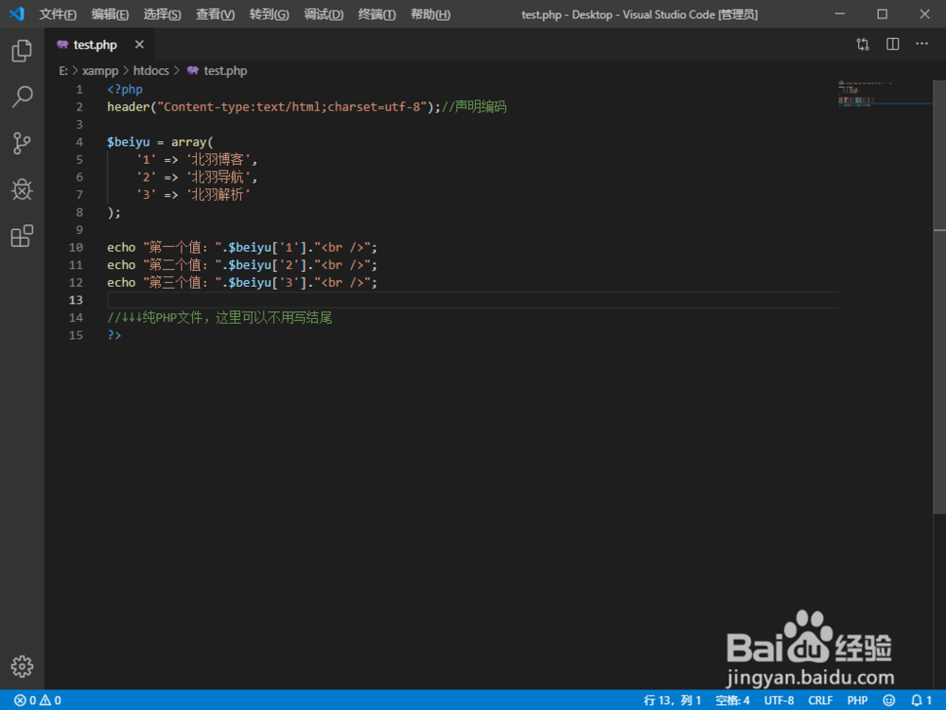946x710 pixels.
Task: Open changes compare icon in editor toolbar
Action: [863, 44]
